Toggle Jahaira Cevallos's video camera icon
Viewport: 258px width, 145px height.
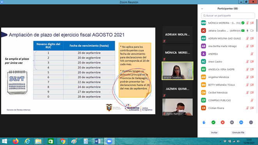(252, 31)
